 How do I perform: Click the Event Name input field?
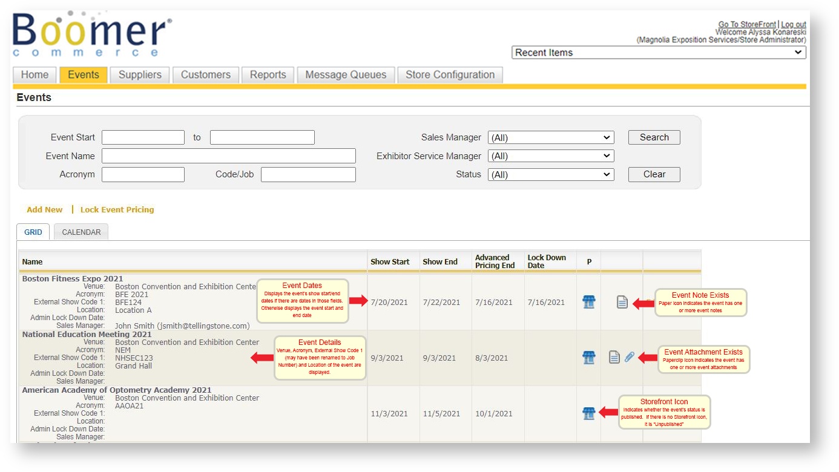pos(228,156)
